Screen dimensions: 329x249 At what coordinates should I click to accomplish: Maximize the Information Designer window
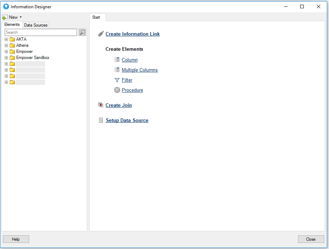[x=302, y=6]
